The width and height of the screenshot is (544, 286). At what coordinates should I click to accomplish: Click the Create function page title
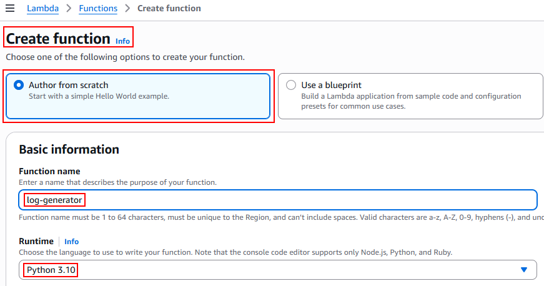(58, 39)
